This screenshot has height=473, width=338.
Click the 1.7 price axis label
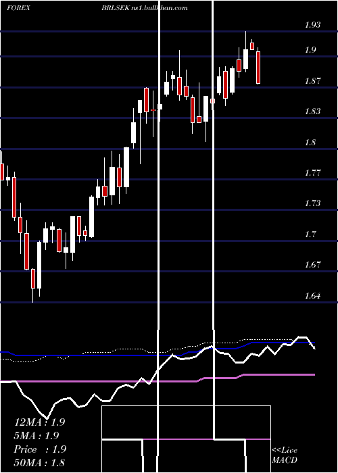pos(310,234)
